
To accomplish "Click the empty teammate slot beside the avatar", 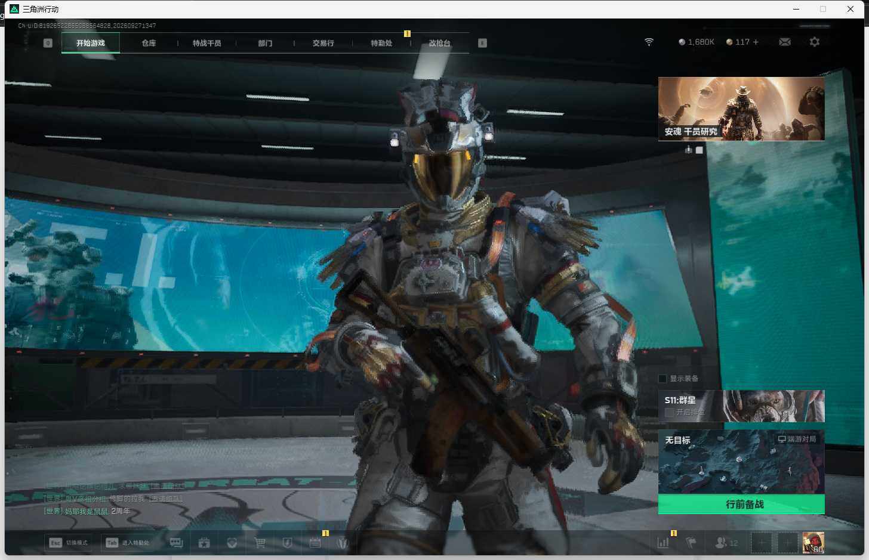I will click(787, 543).
